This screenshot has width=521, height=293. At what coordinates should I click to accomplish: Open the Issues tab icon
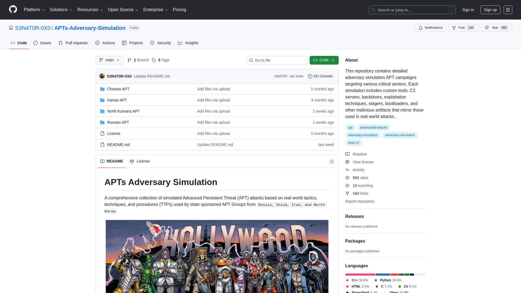tap(36, 43)
